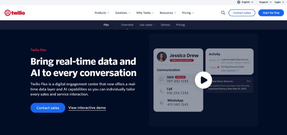Click the Call phone icon
The height and width of the screenshot is (135, 287).
coord(161,91)
